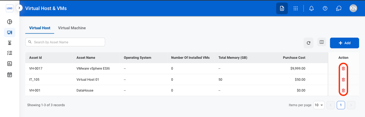Sort by the Asset Id column header

[35, 58]
